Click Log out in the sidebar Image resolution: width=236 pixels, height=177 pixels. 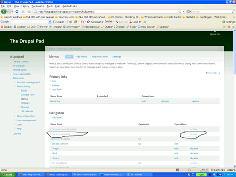click(17, 134)
